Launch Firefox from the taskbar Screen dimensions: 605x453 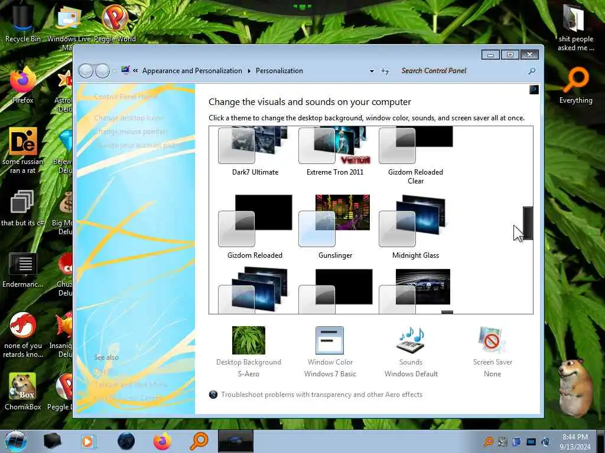(162, 441)
